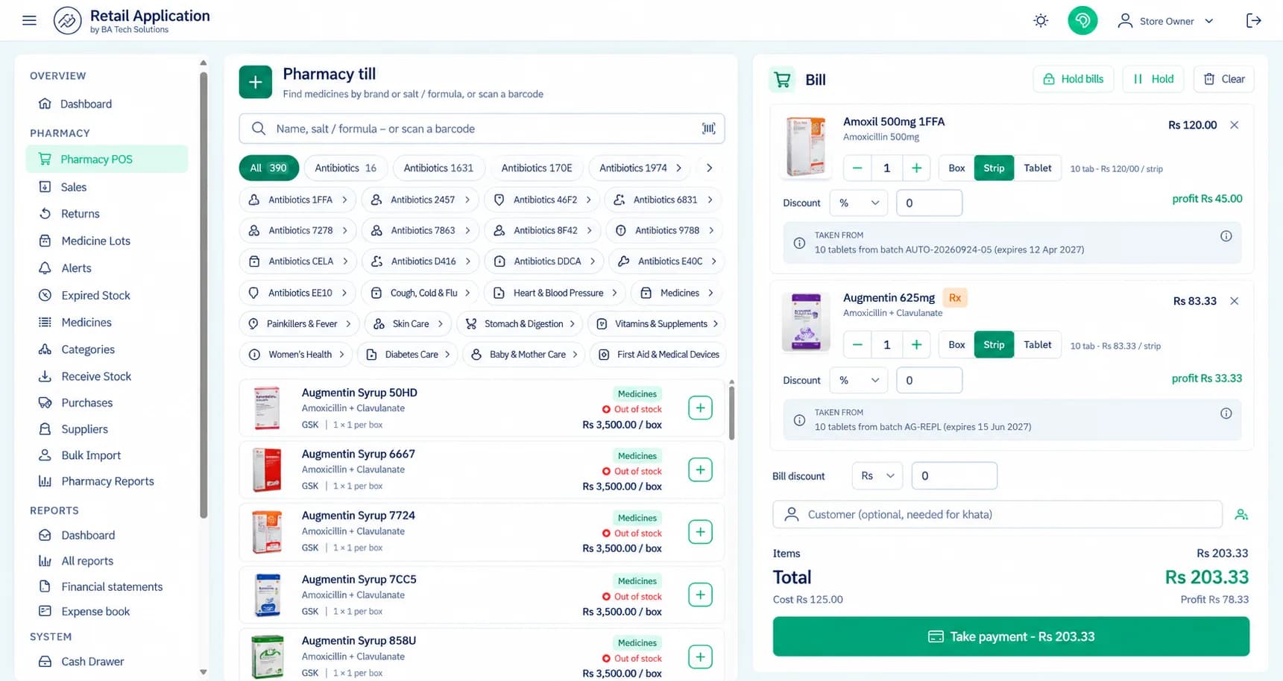The height and width of the screenshot is (681, 1283).
Task: Click the Customer input field
Action: [x=997, y=514]
